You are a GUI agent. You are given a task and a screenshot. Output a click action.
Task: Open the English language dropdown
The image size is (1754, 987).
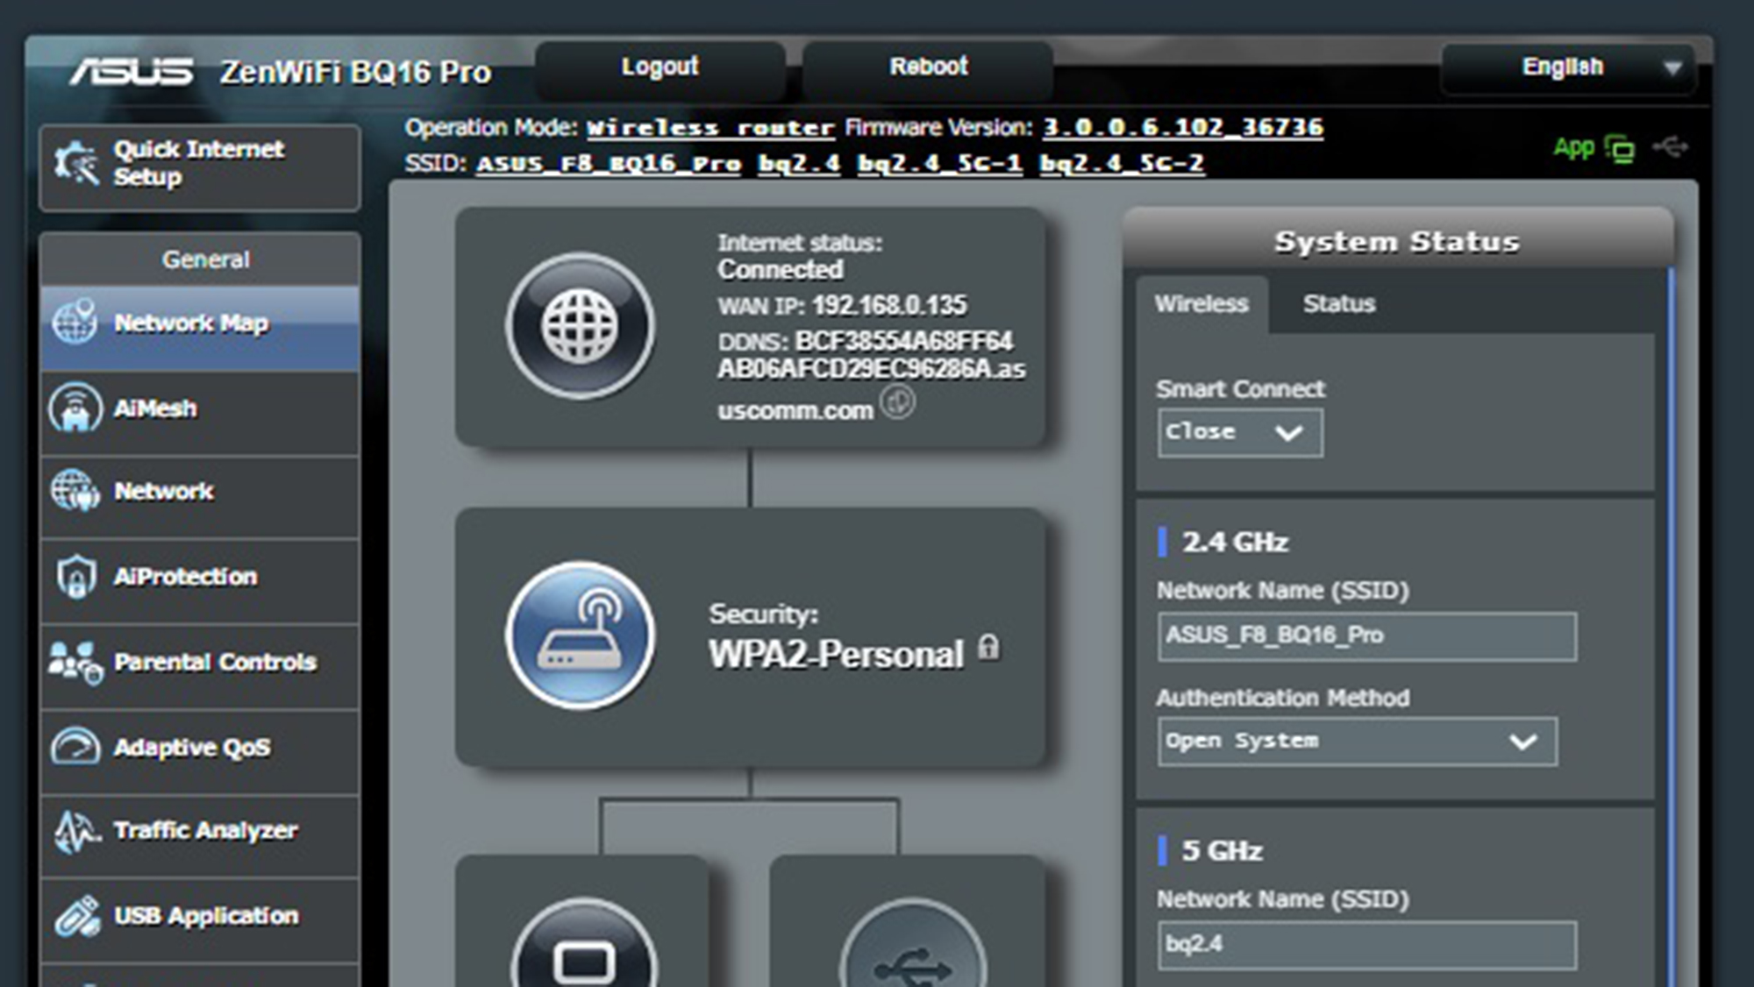(x=1569, y=67)
